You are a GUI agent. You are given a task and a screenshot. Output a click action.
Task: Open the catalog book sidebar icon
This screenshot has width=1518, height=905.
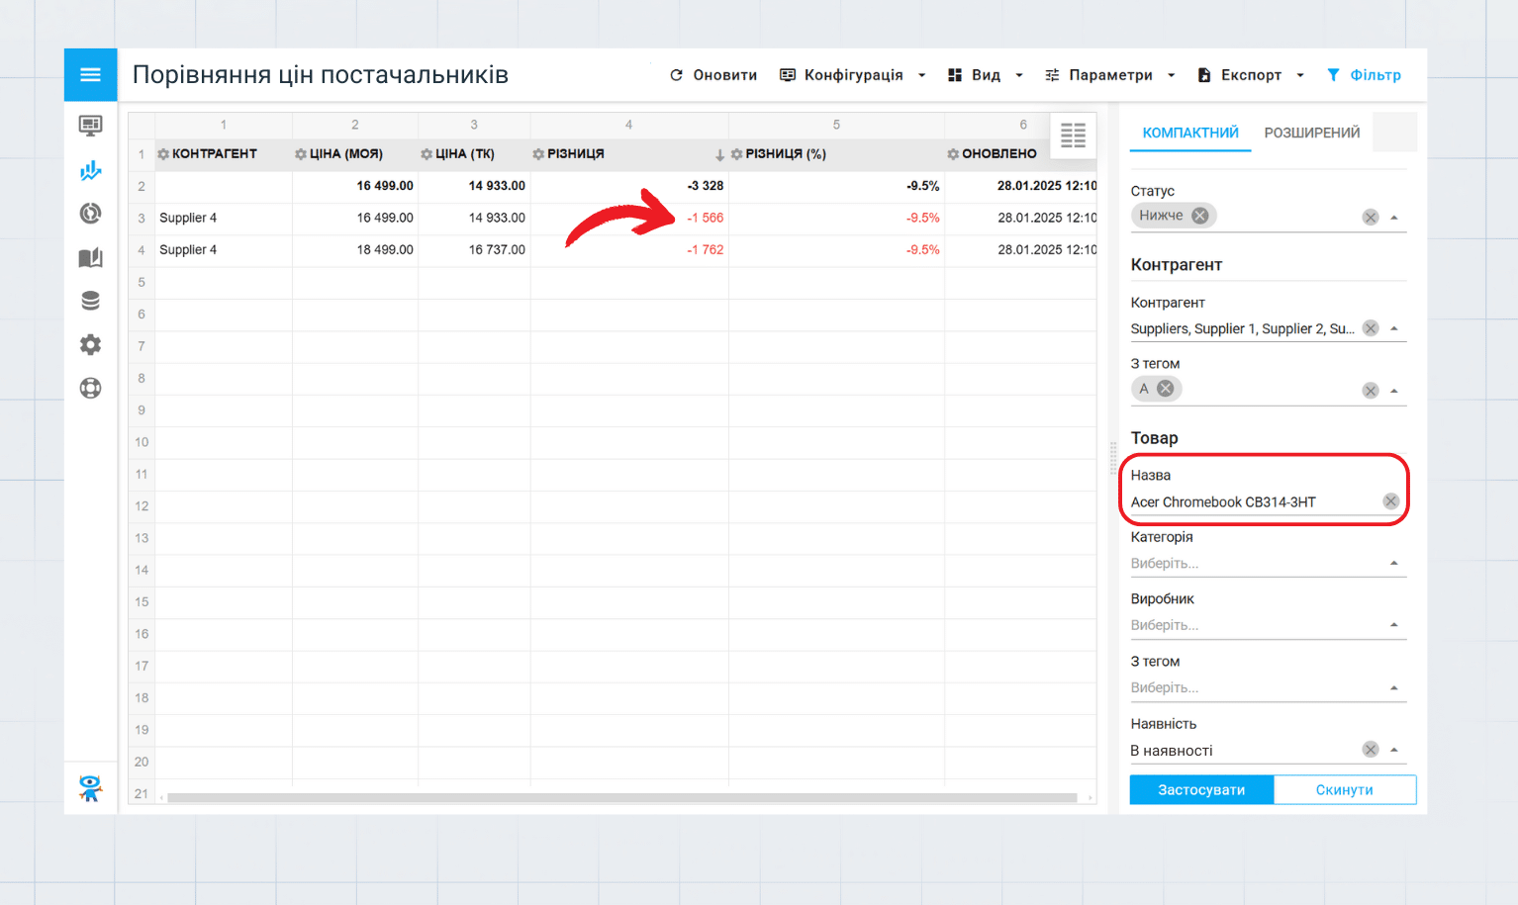pyautogui.click(x=90, y=258)
